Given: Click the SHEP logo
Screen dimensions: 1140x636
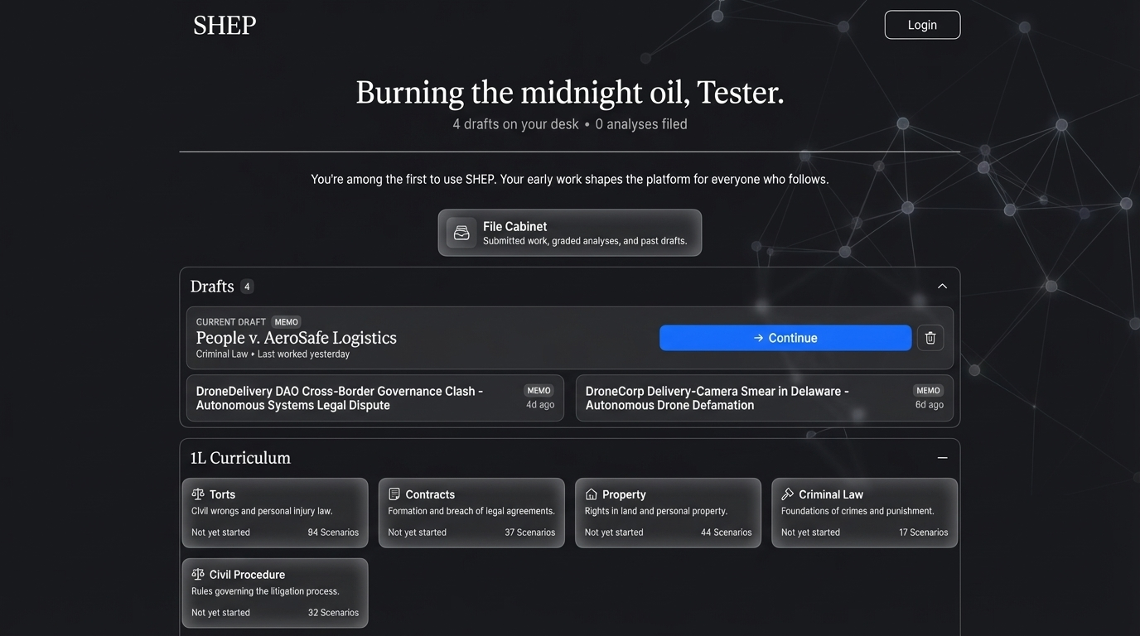Looking at the screenshot, I should point(225,26).
